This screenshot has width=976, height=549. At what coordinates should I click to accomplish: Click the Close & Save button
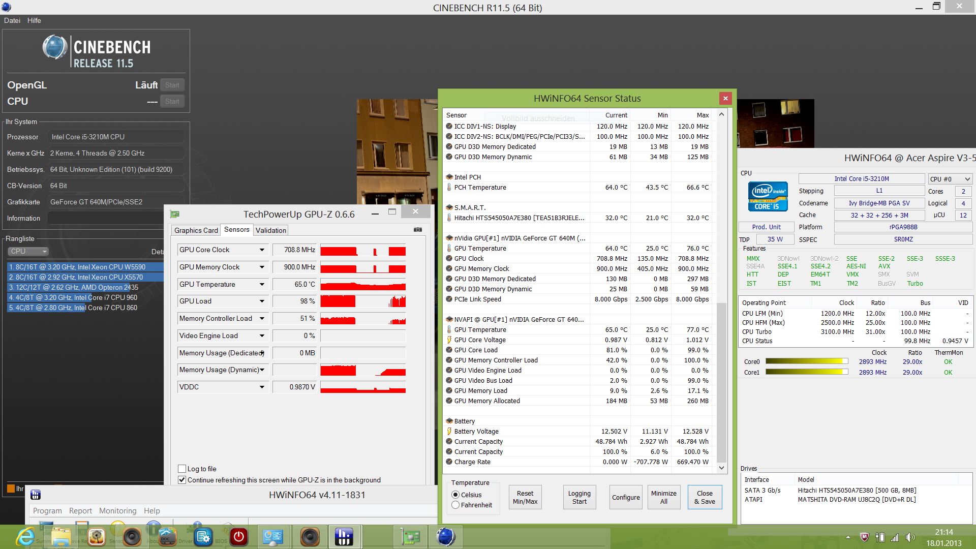[705, 497]
